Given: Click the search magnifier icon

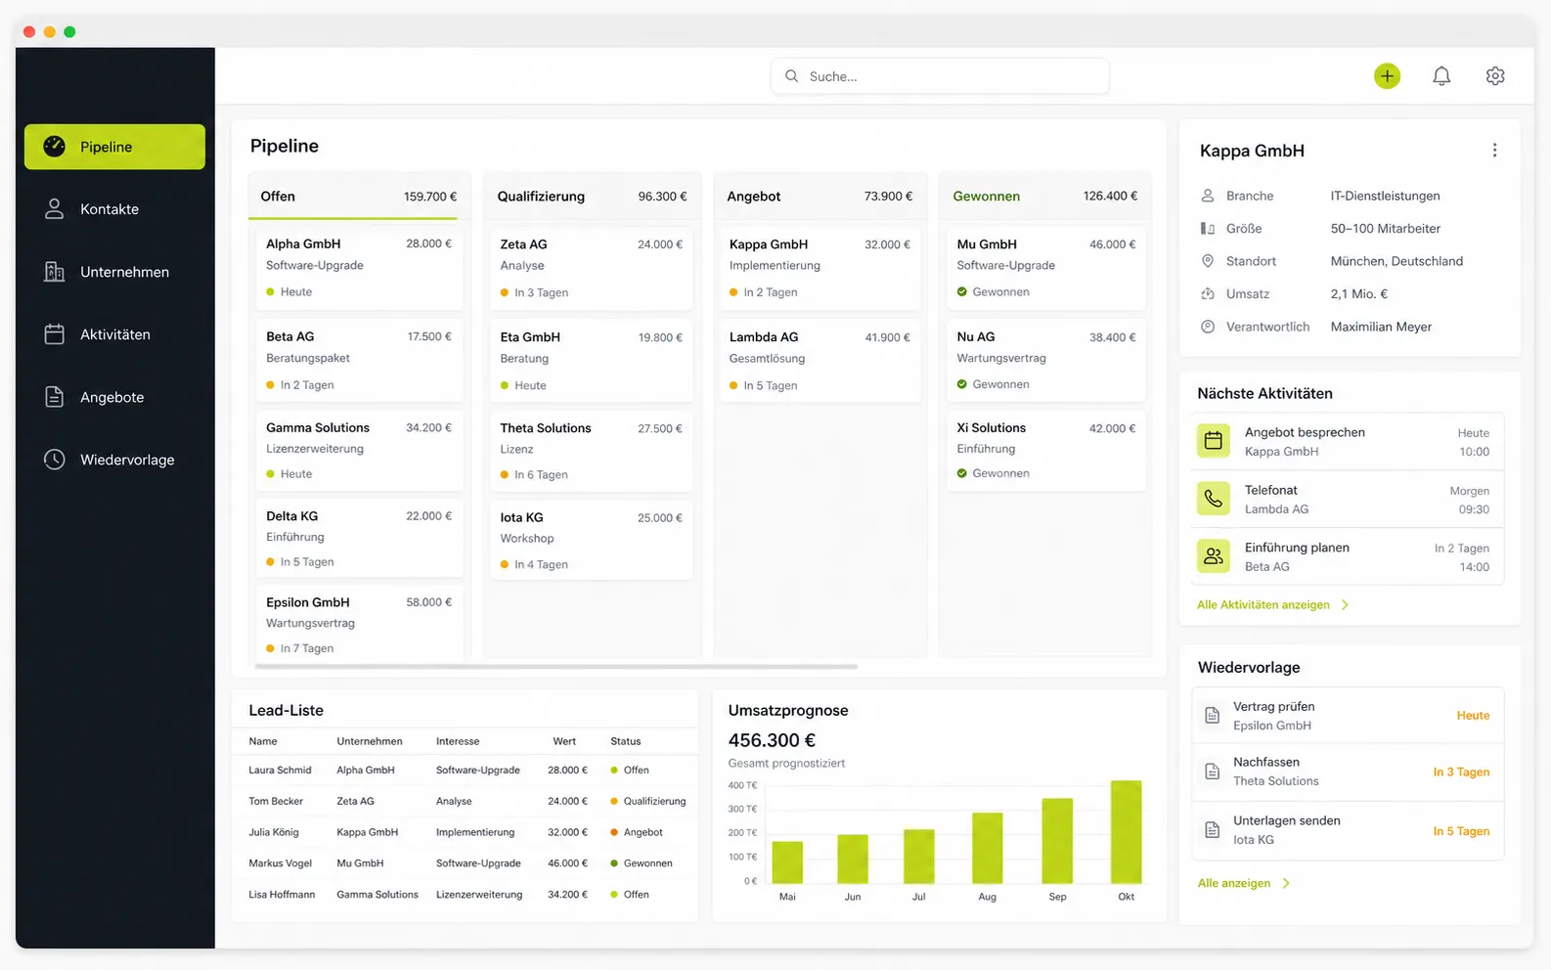Looking at the screenshot, I should pos(792,76).
